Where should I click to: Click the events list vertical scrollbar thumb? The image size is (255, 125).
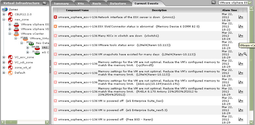[x=251, y=60]
